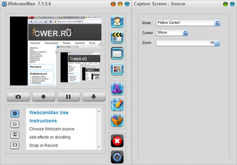The height and width of the screenshot is (165, 237).
Task: Click the red X remove effects icon
Action: 117,141
